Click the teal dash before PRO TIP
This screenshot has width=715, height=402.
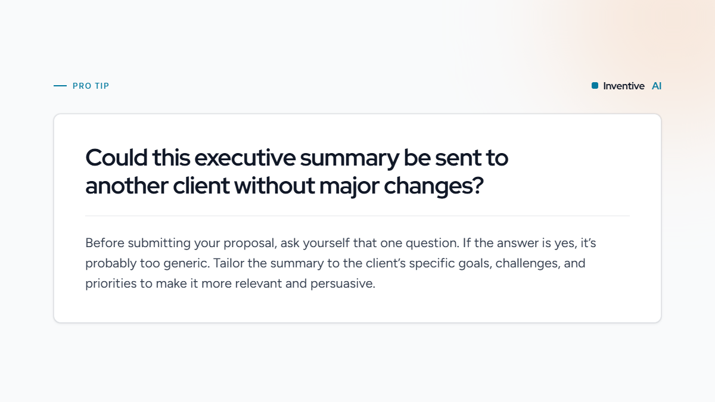point(60,86)
